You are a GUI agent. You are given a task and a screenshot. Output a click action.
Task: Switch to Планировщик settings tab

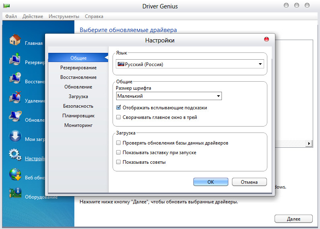(78, 116)
